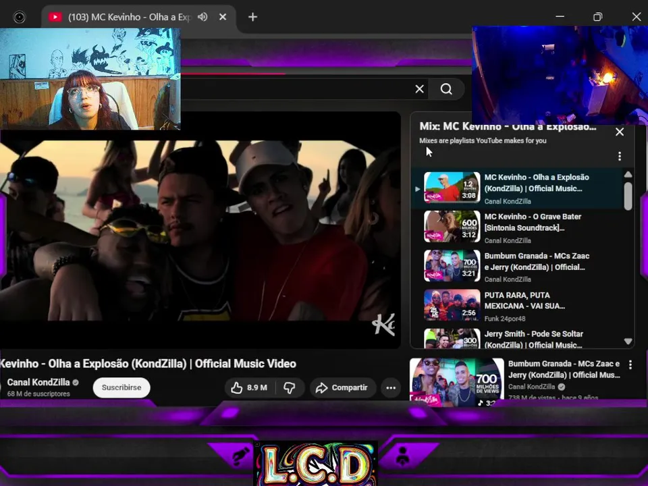This screenshot has height=486, width=648.
Task: Open the Canal KondZilla channel link
Action: (x=38, y=382)
